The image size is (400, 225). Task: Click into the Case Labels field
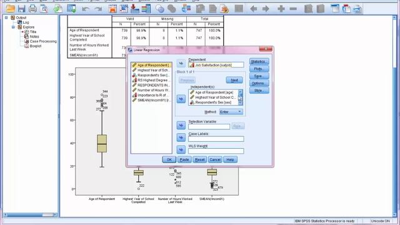(216, 139)
